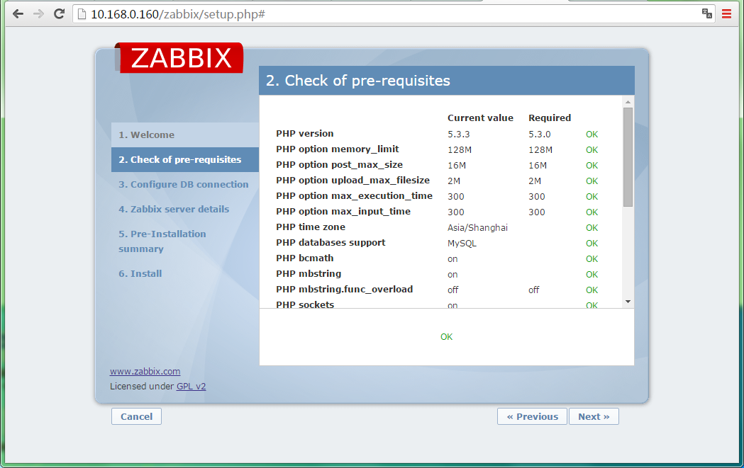Open the browser translate icon
744x468 pixels.
707,13
